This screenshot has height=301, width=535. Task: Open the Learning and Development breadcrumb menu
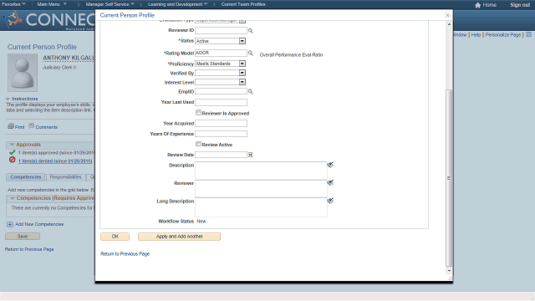[177, 4]
